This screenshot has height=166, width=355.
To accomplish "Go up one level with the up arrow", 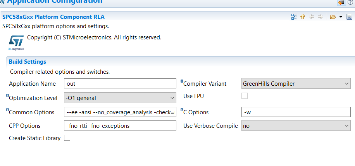I will (303, 17).
